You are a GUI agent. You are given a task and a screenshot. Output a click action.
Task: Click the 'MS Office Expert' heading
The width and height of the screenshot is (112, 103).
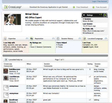[x=33, y=18]
